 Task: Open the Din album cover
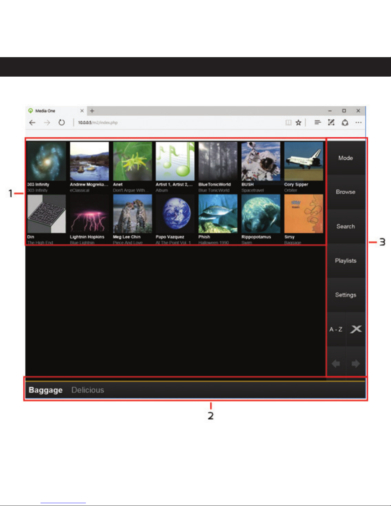(47, 214)
